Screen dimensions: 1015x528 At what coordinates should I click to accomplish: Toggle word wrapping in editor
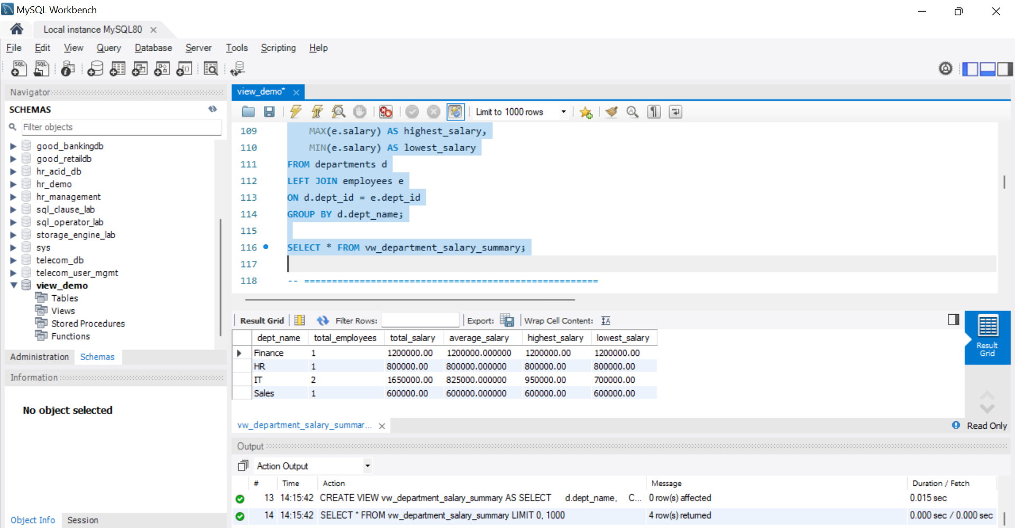coord(675,112)
